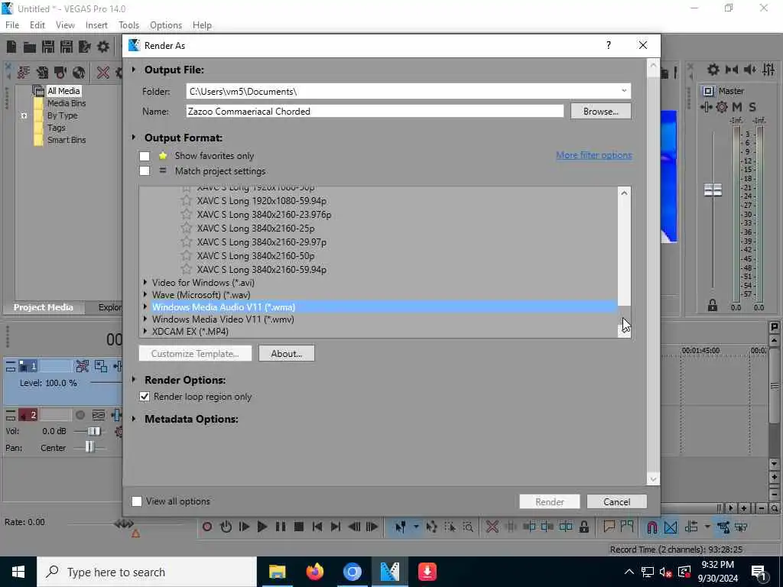Toggle the Automatic Crossfades icon
Image resolution: width=783 pixels, height=587 pixels.
tap(671, 527)
